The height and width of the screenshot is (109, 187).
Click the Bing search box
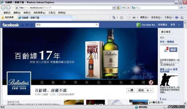(155, 8)
